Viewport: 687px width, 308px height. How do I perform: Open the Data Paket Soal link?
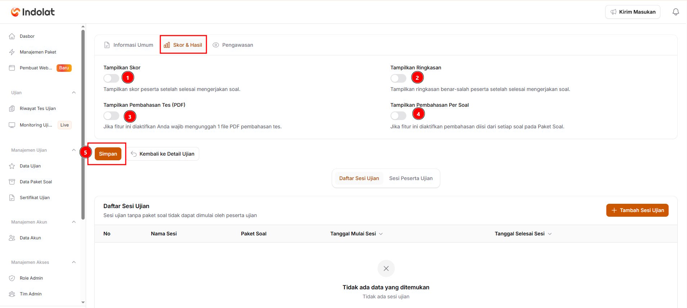(x=36, y=182)
